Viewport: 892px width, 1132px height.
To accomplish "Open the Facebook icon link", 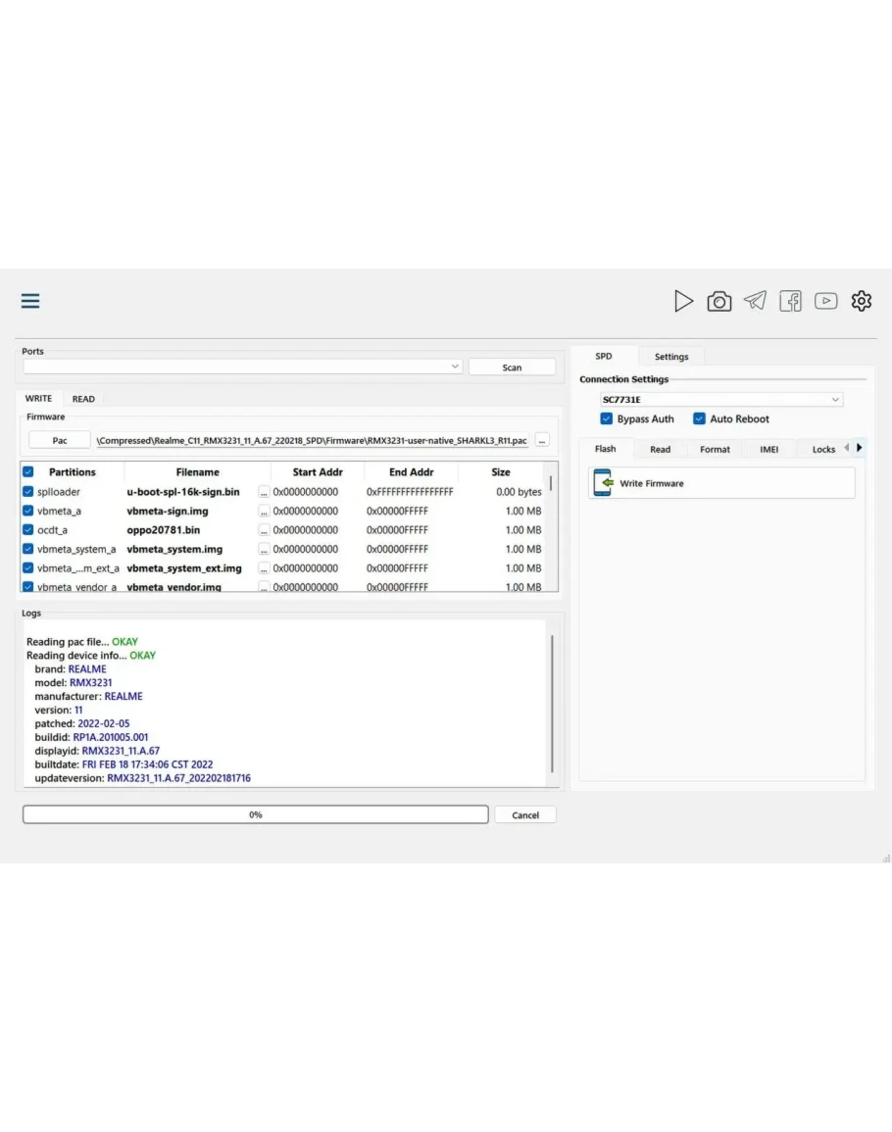I will [790, 302].
